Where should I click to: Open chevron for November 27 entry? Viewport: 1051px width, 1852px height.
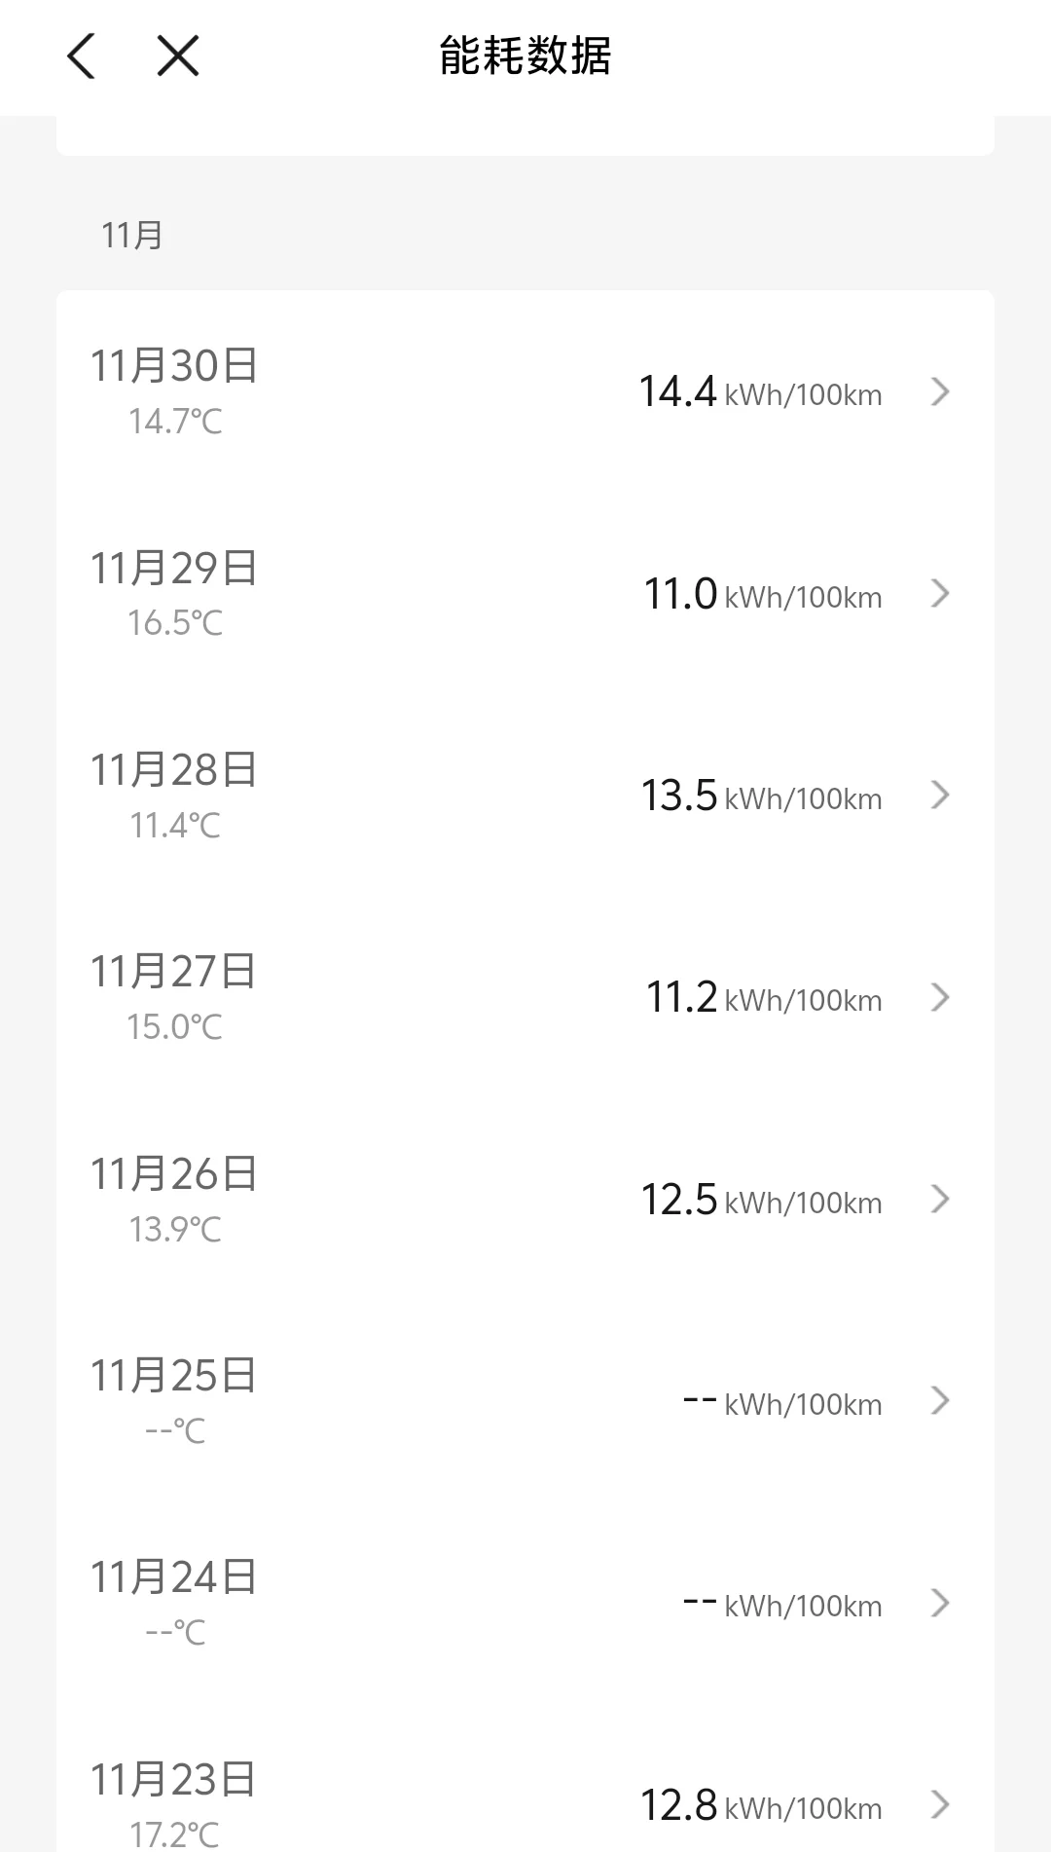[x=939, y=997]
